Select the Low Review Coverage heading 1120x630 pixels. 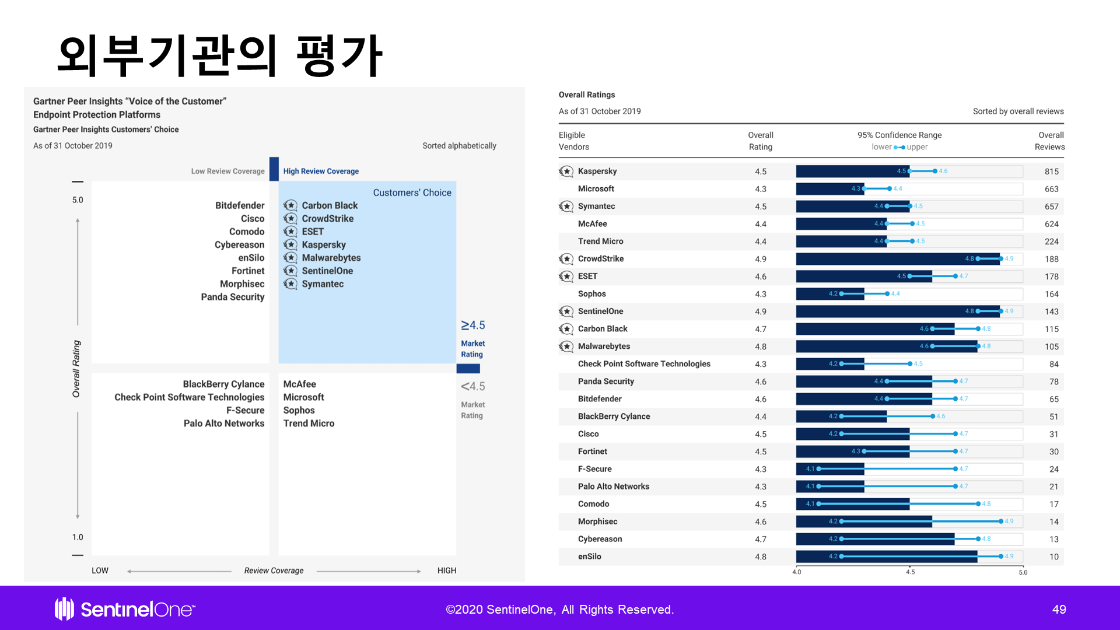tap(228, 171)
